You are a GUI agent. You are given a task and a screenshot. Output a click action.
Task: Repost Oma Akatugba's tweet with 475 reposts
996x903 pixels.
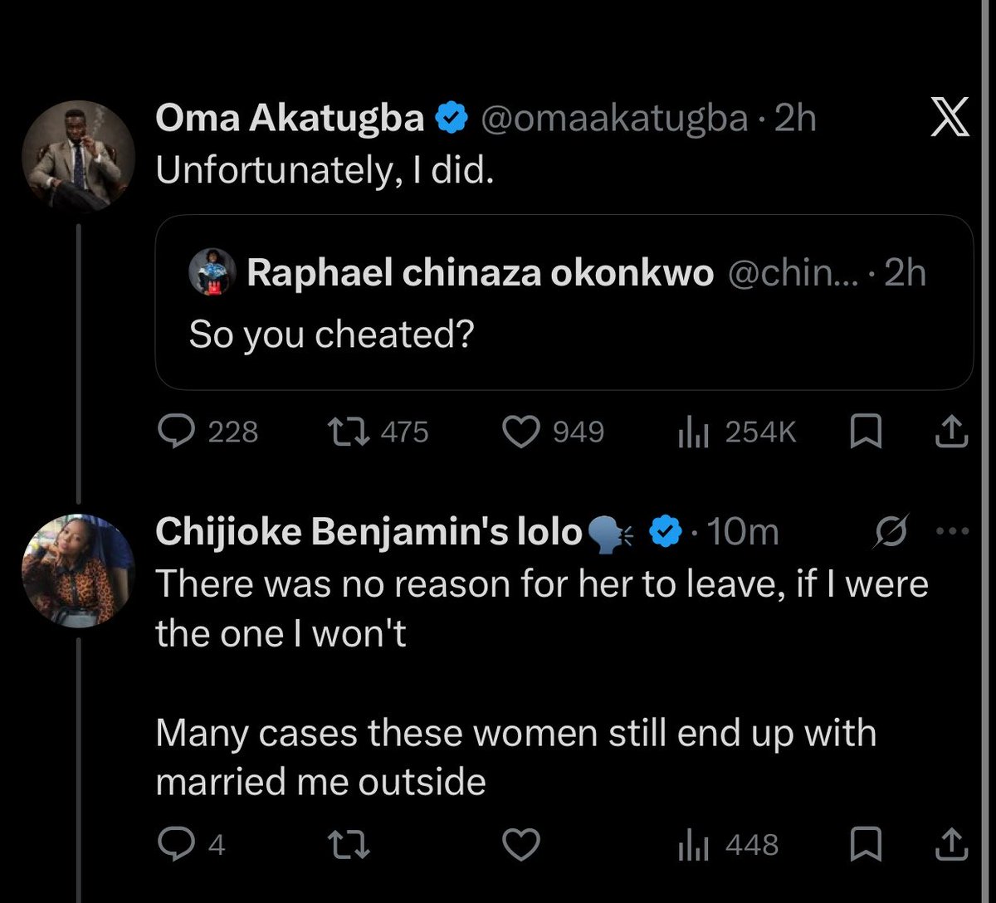click(378, 432)
